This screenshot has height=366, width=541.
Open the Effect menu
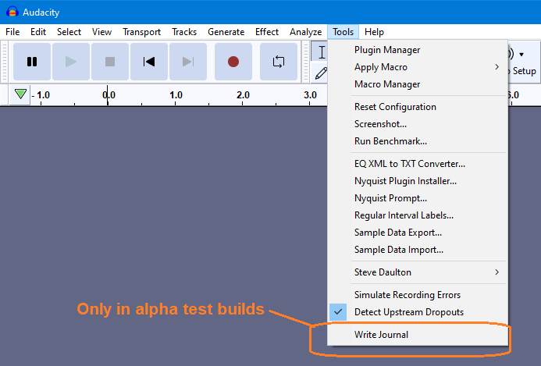coord(267,32)
